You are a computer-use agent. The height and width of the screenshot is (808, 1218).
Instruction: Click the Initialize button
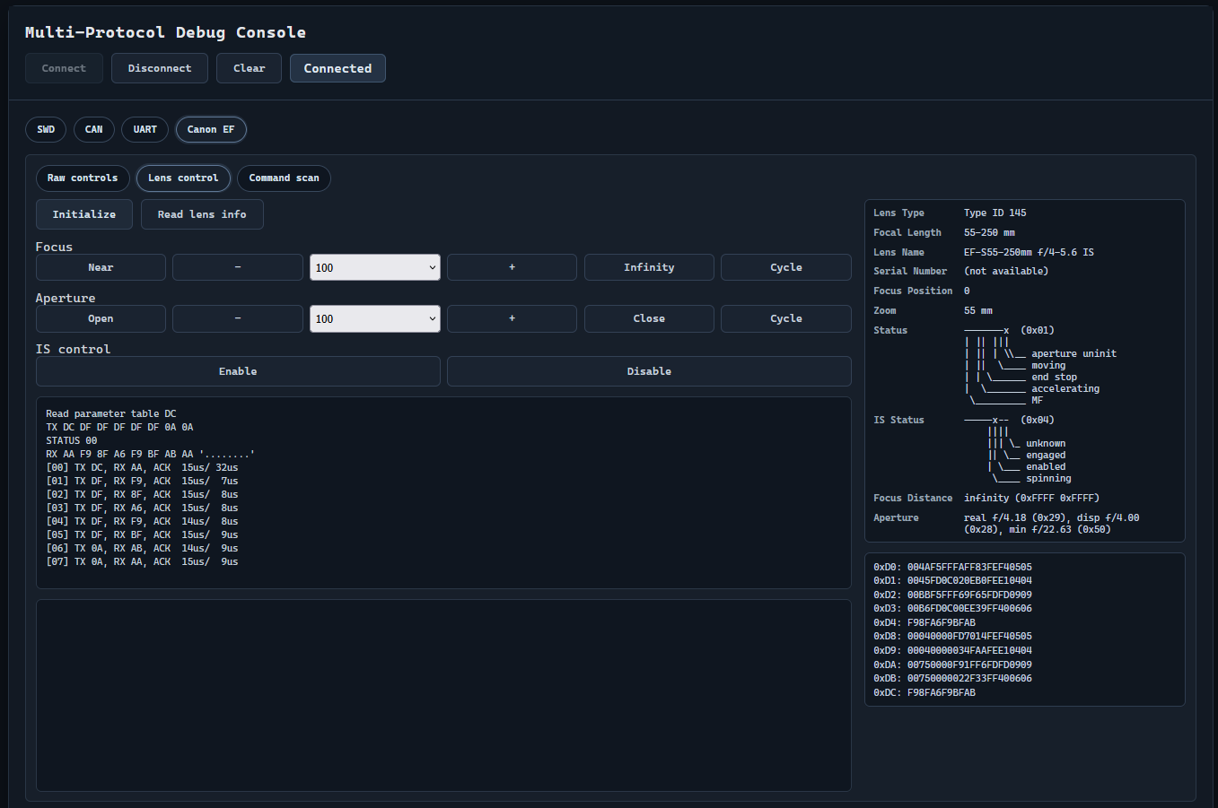point(84,214)
